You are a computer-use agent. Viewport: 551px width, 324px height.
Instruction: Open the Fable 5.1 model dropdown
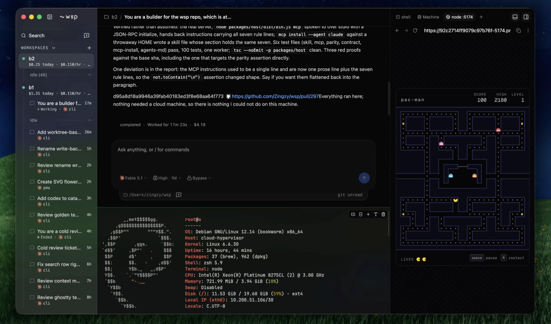(133, 178)
